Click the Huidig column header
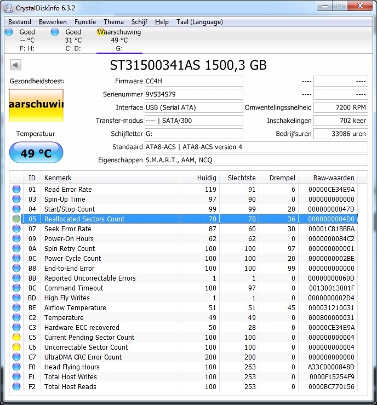The width and height of the screenshot is (377, 405). point(199,178)
